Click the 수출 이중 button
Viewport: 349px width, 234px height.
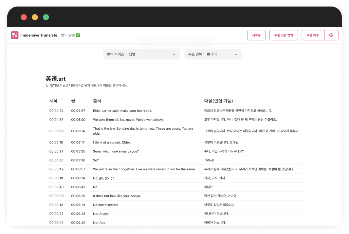[313, 35]
